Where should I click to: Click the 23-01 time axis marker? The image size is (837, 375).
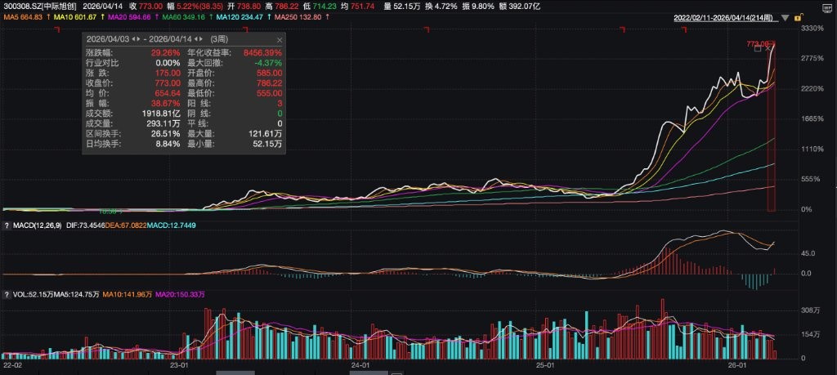181,365
